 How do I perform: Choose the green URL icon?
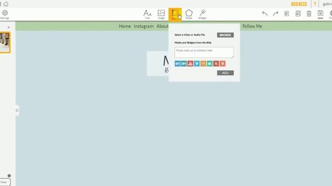210,64
